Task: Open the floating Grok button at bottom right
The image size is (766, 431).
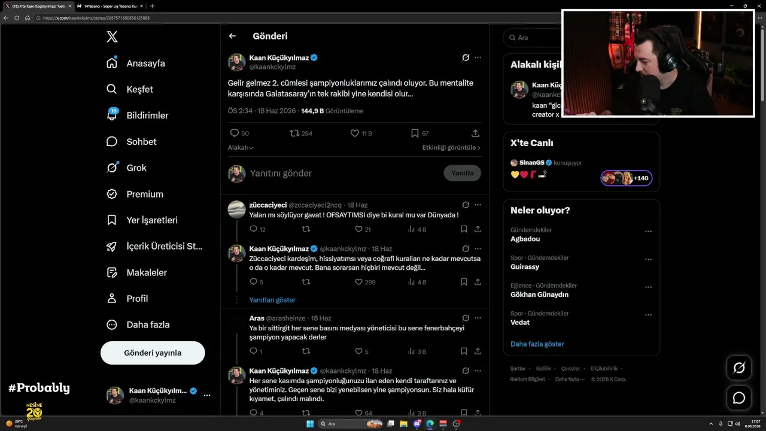Action: coord(739,368)
